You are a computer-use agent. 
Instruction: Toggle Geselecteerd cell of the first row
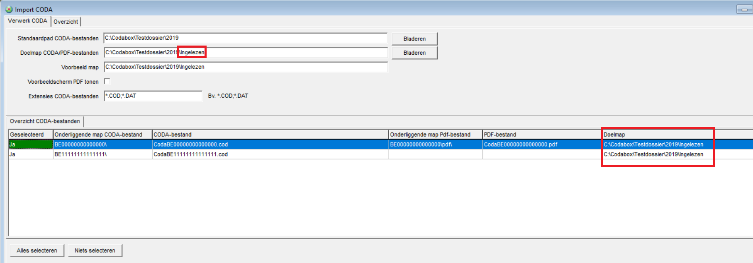coord(30,145)
